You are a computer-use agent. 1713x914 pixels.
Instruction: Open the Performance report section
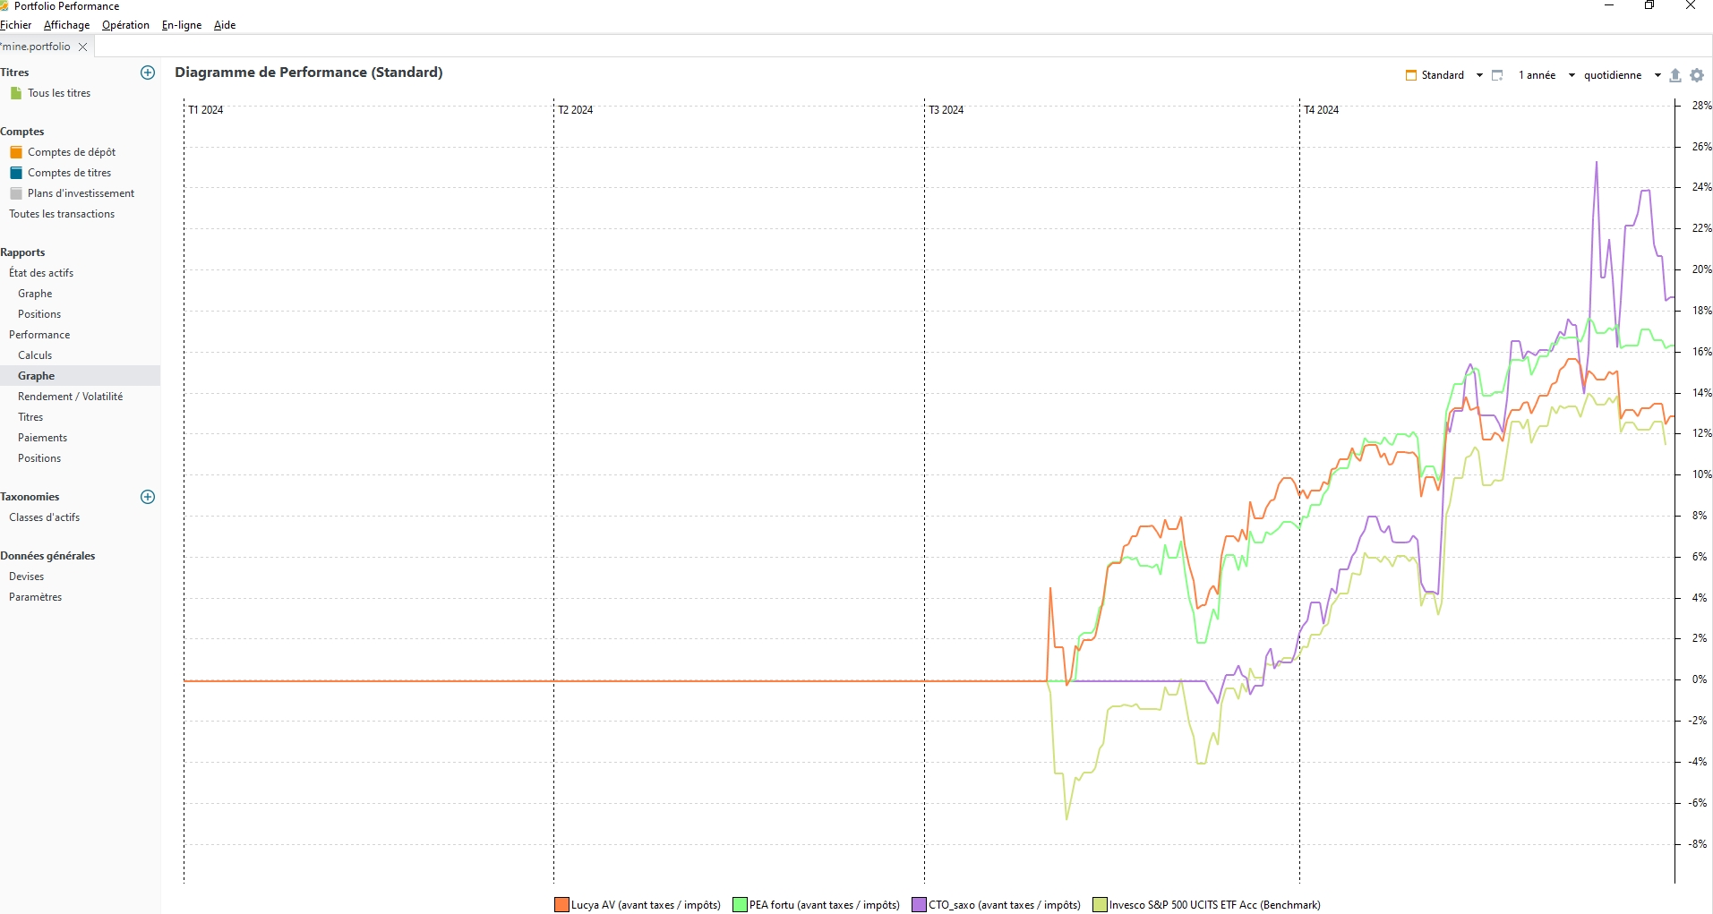point(39,335)
